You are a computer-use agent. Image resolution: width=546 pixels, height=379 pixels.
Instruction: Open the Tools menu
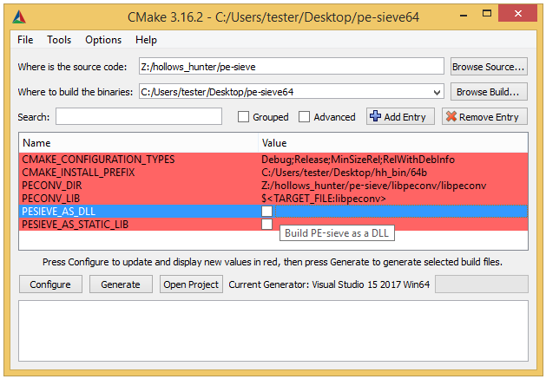pyautogui.click(x=59, y=40)
